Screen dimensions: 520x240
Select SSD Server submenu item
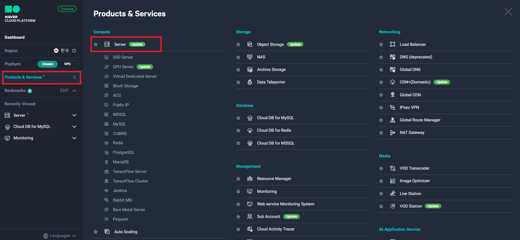click(x=123, y=57)
